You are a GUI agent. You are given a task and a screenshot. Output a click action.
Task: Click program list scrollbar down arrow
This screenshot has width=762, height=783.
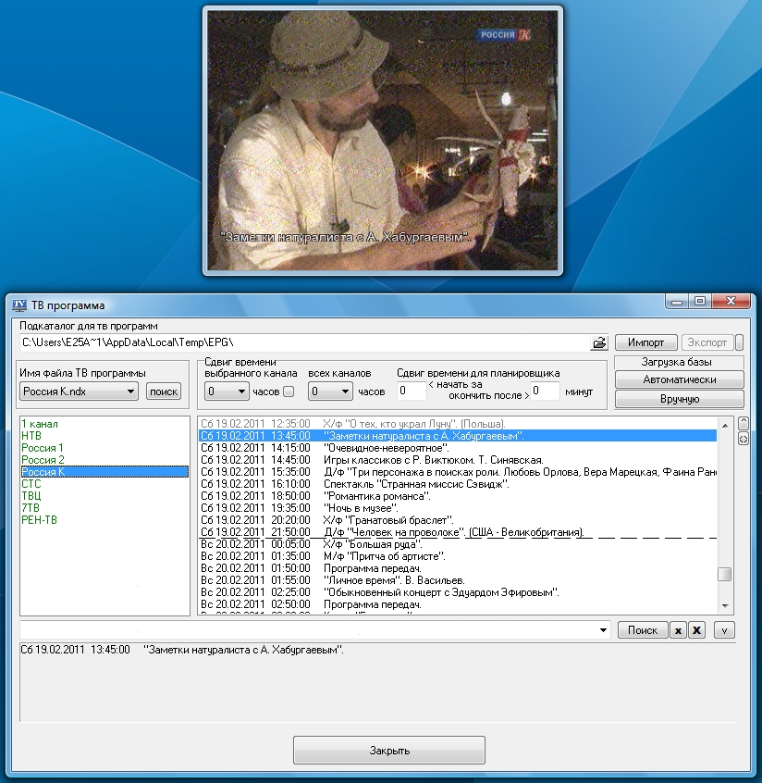[725, 605]
